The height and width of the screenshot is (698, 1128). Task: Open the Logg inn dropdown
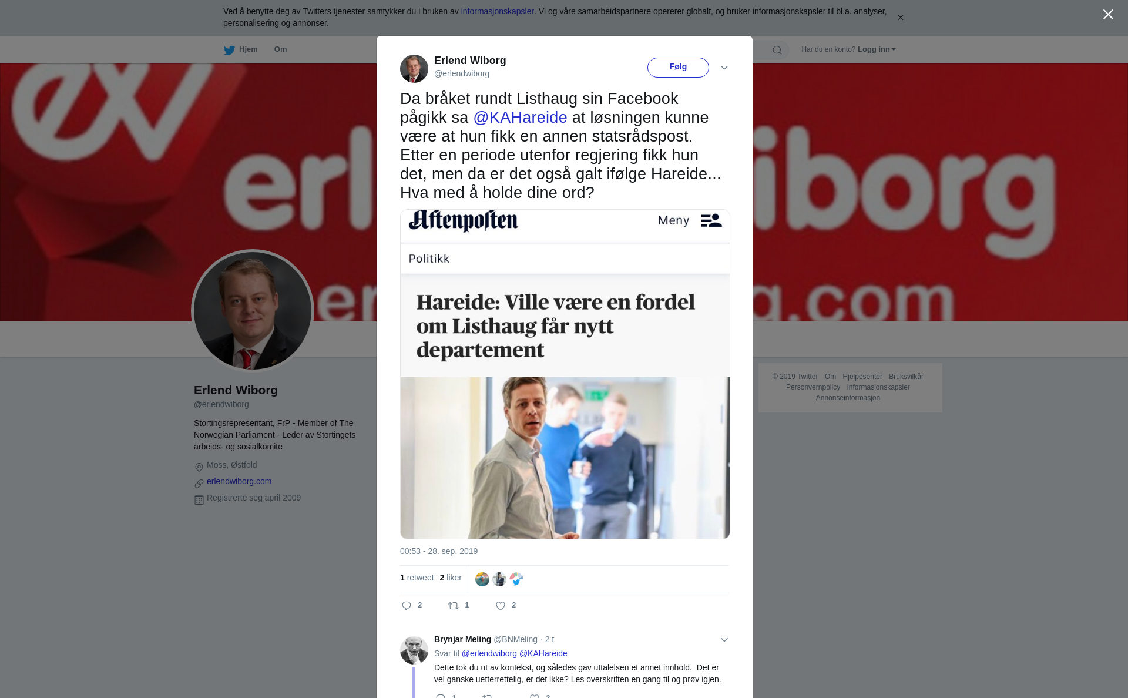tap(877, 49)
